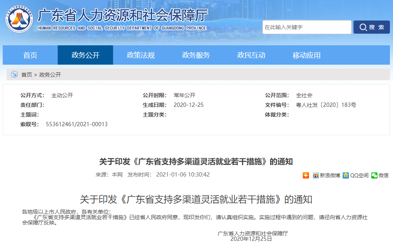
Task: Click the orange plus share icon
Action: coord(306,175)
